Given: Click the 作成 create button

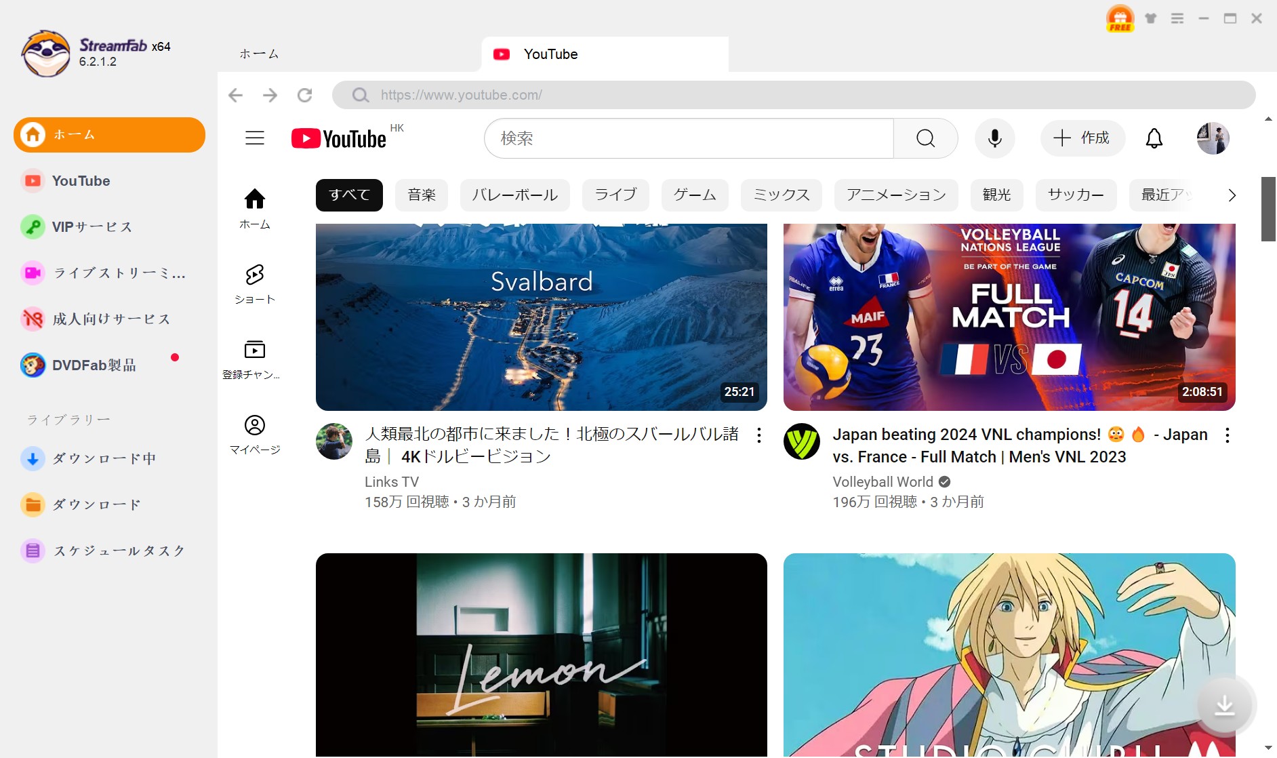Looking at the screenshot, I should coord(1082,138).
